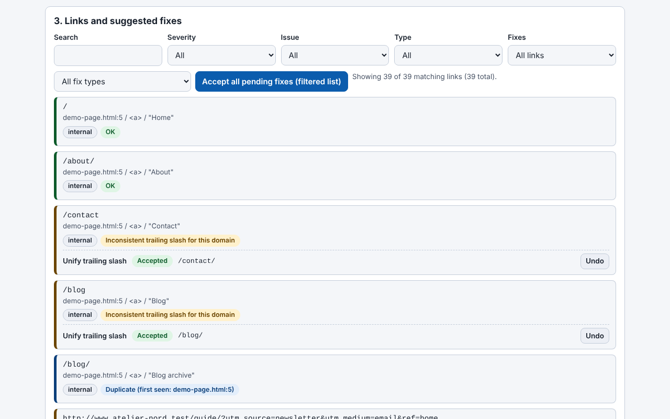This screenshot has width=670, height=419.
Task: Click the internal tag on the Blog archive row
Action: point(80,390)
